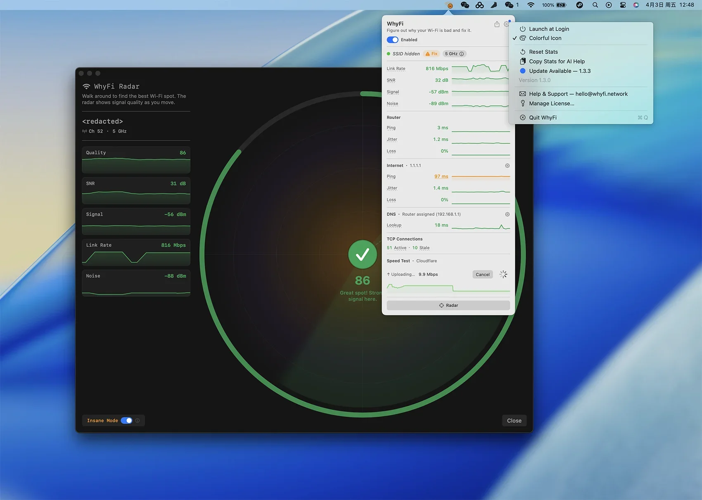
Task: Click the Insane Mode info icon
Action: [x=138, y=421]
